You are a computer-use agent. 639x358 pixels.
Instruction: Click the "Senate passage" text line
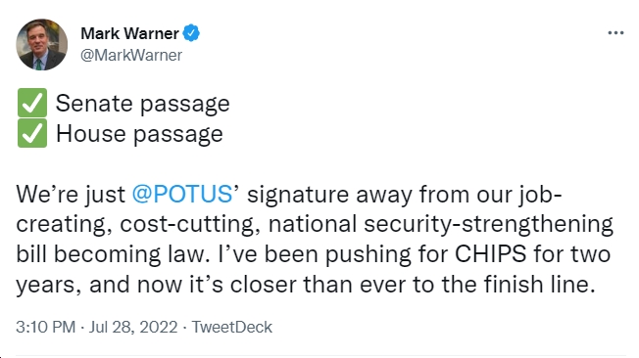143,104
